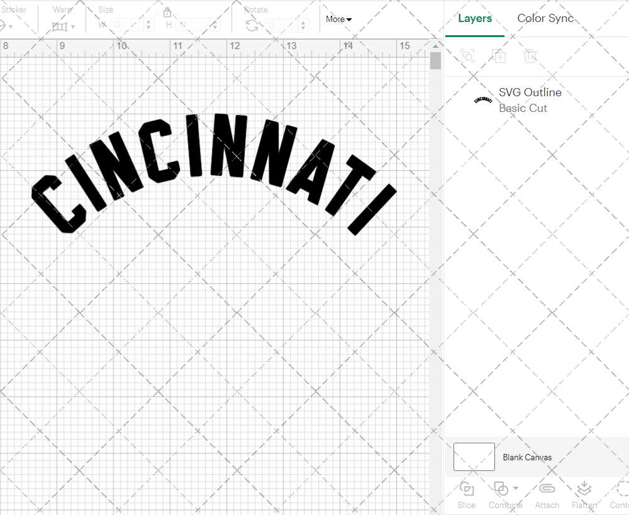Screen dimensions: 629x515
Task: Click the Blank Canvas color swatch
Action: [x=474, y=457]
